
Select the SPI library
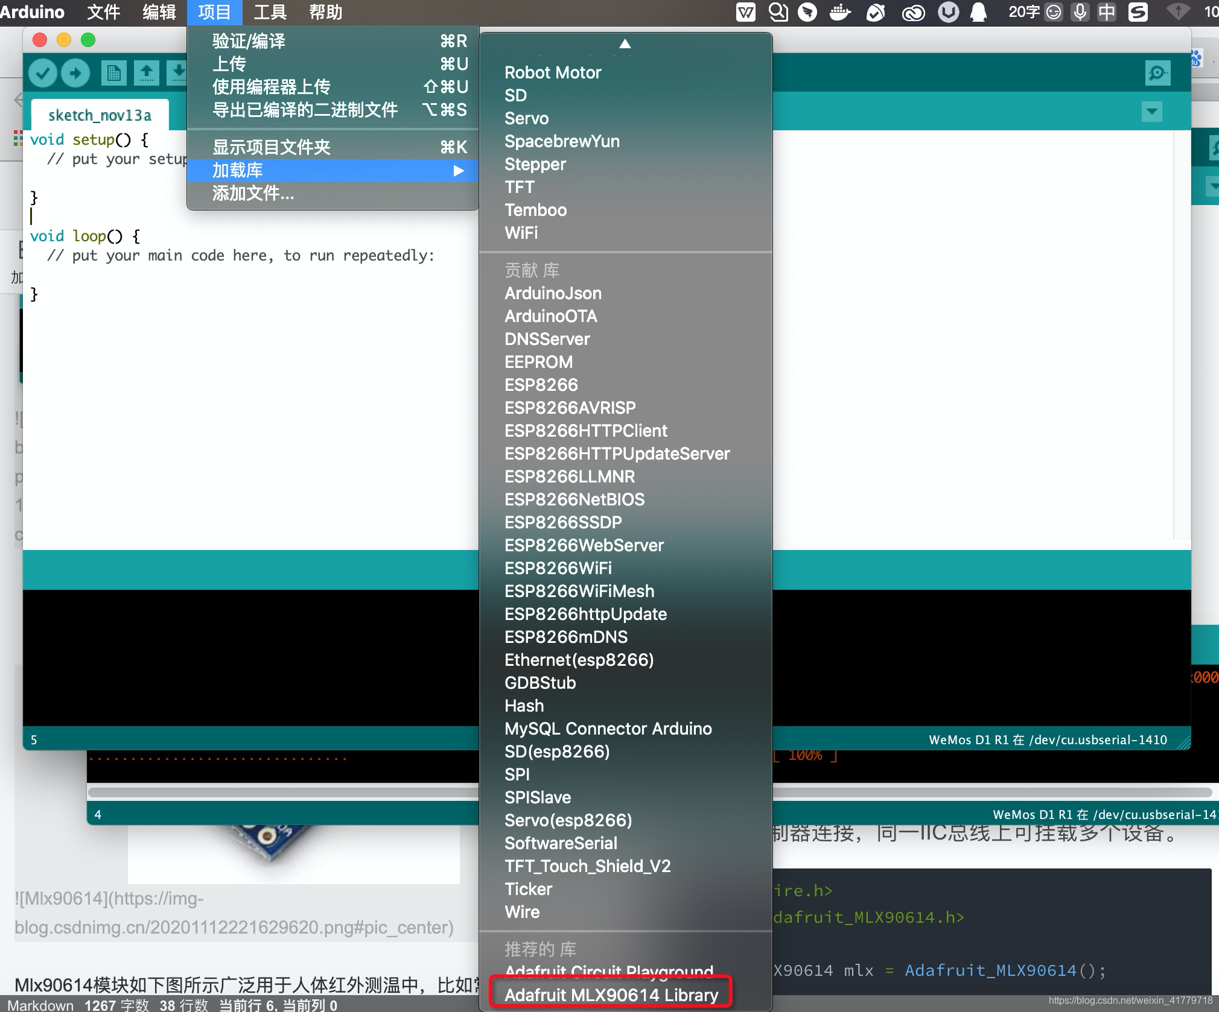626,774
